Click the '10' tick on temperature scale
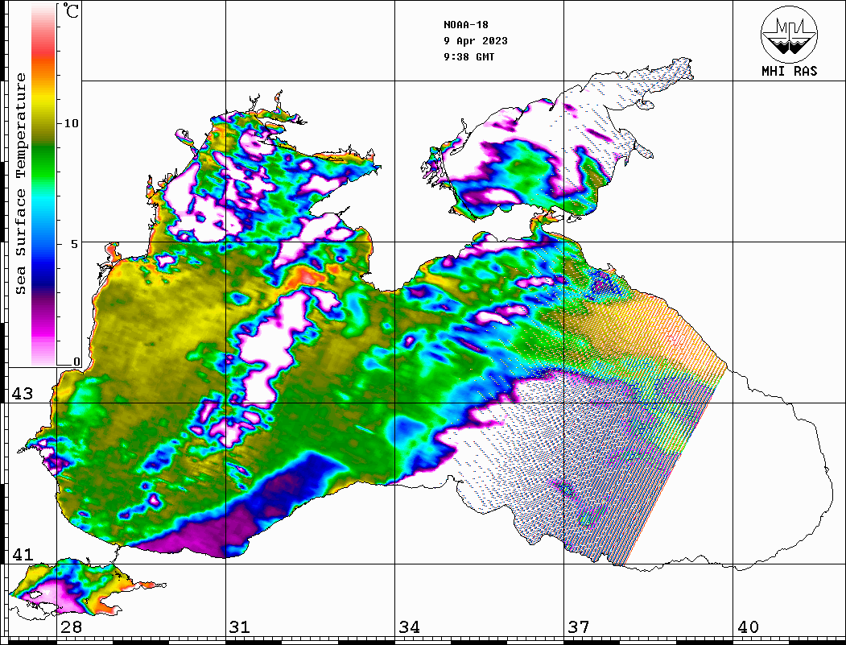 coord(71,123)
